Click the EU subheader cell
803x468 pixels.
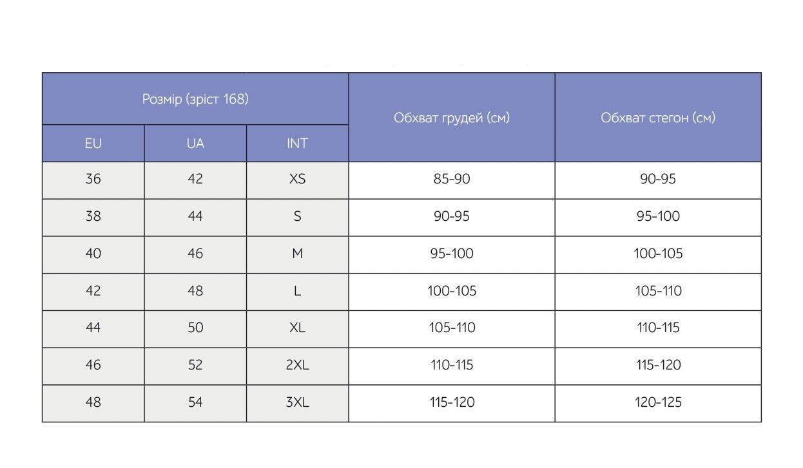(93, 144)
